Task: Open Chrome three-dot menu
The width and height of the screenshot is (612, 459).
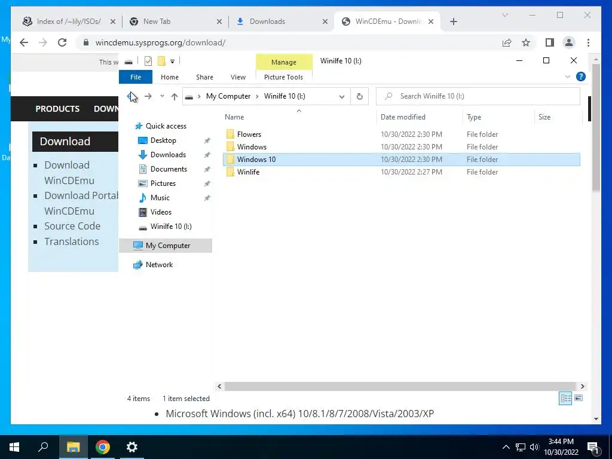Action: click(588, 42)
